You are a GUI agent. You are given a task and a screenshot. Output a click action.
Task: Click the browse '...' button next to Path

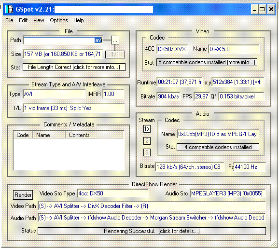click(x=115, y=40)
